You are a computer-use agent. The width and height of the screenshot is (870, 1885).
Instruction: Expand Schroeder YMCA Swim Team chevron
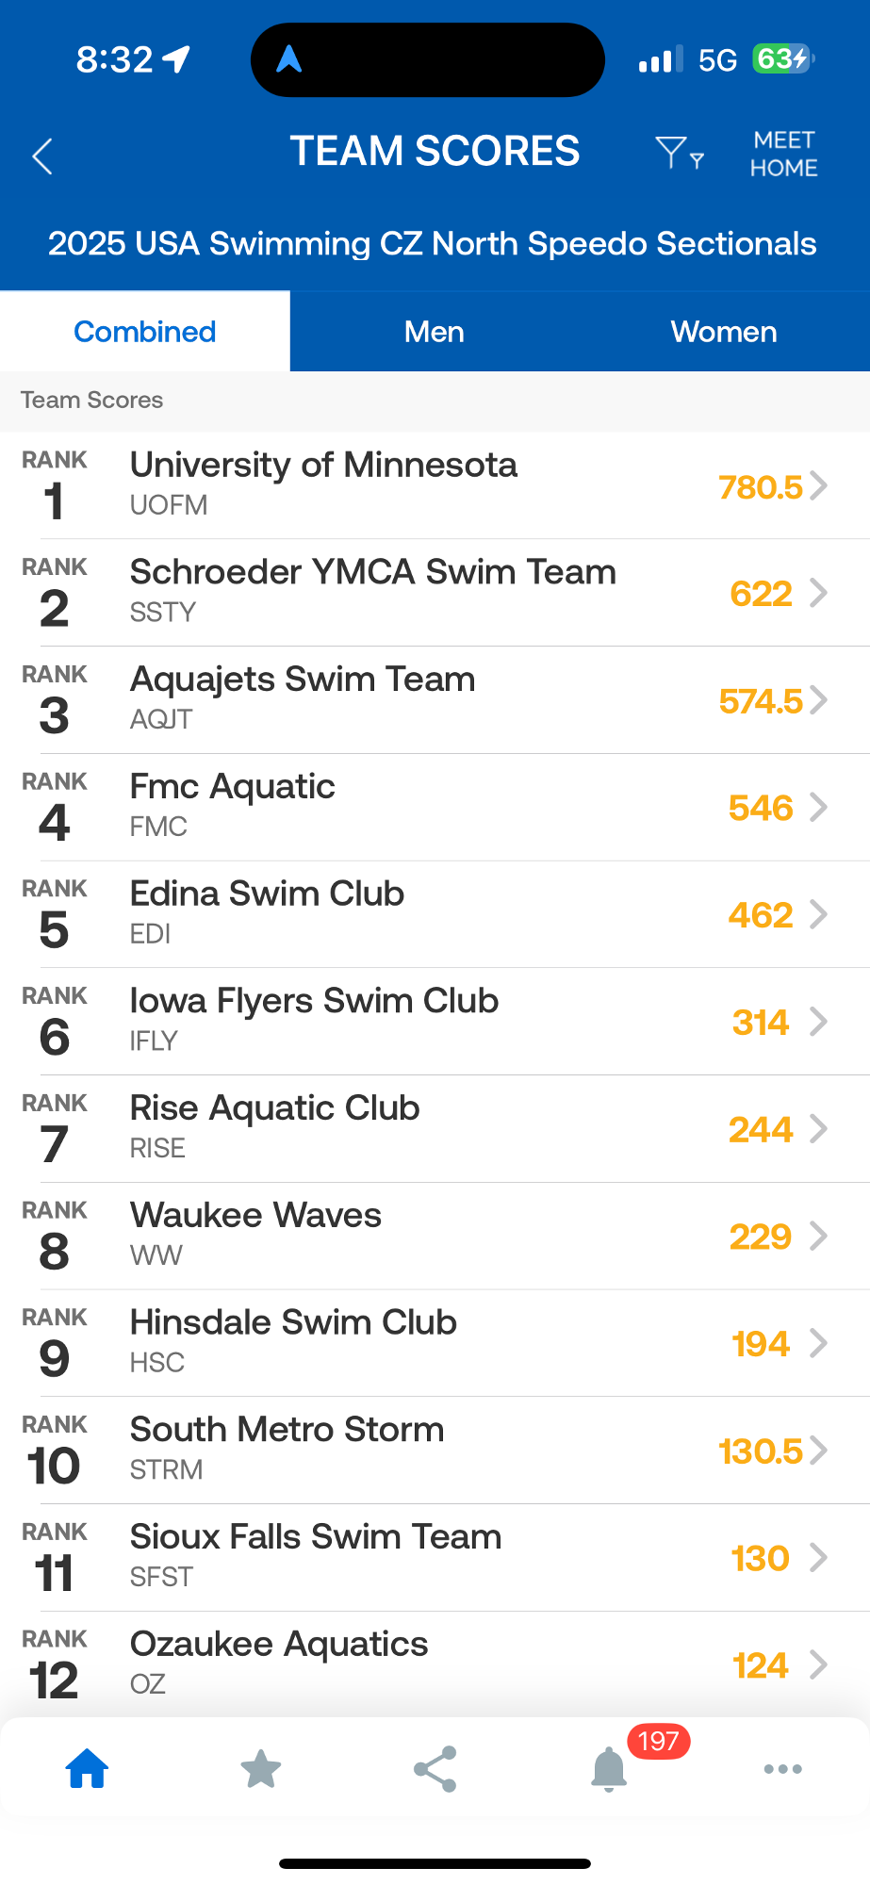pos(818,593)
